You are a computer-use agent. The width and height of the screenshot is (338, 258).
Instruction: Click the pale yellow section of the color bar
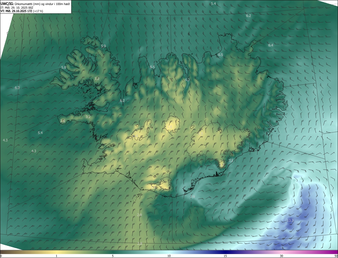point(57,252)
